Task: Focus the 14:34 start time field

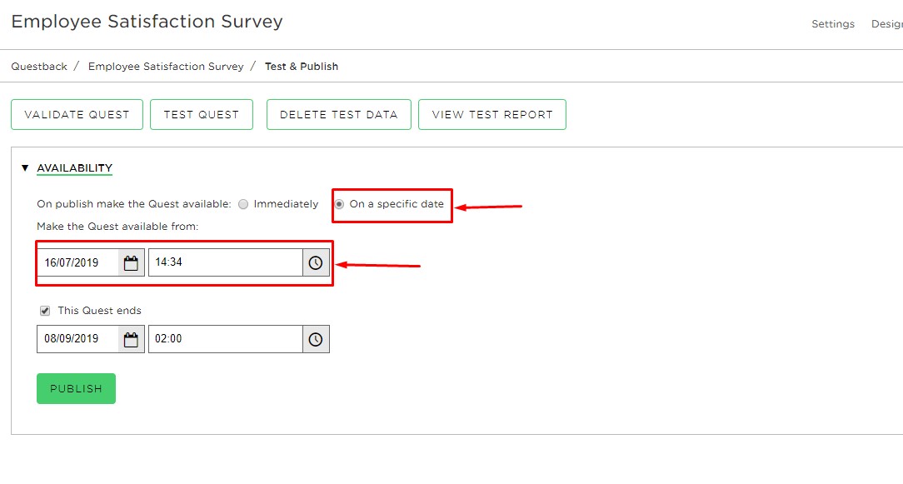Action: point(226,262)
